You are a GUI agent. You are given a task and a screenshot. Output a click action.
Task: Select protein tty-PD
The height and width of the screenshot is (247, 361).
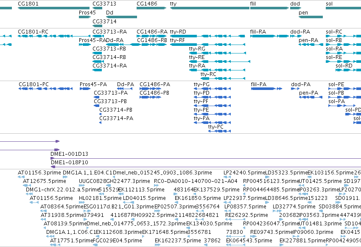(x=212, y=97)
